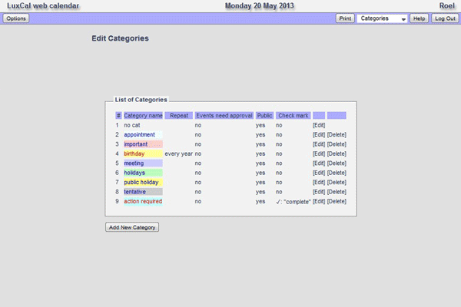Edit the important category

(x=319, y=144)
